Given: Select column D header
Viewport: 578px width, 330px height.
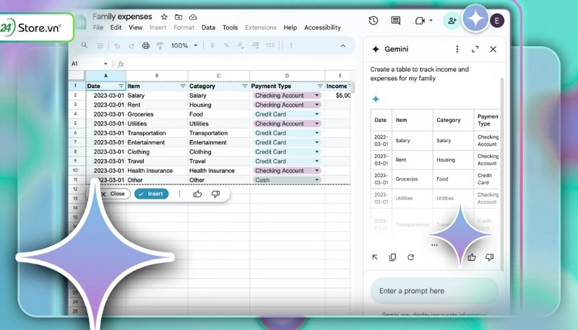Looking at the screenshot, I should 287,76.
